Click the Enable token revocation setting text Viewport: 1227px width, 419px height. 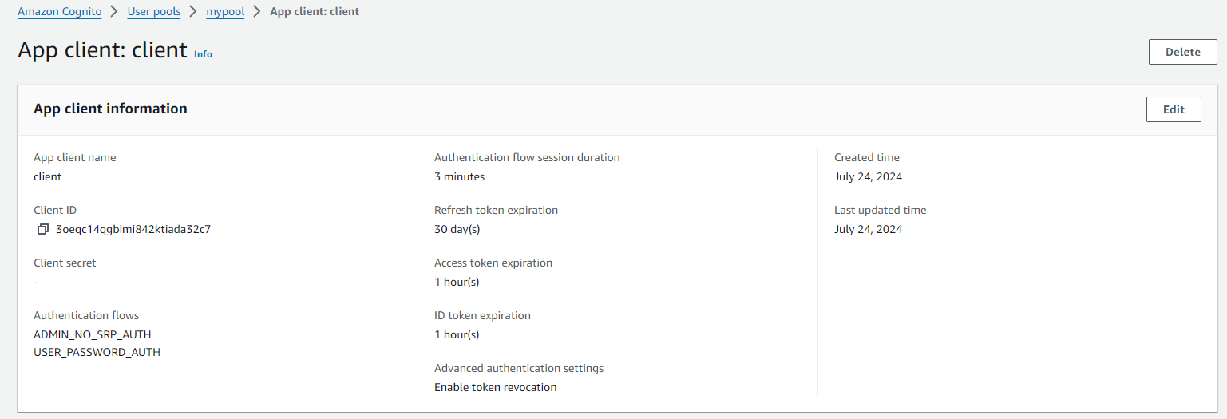click(496, 387)
